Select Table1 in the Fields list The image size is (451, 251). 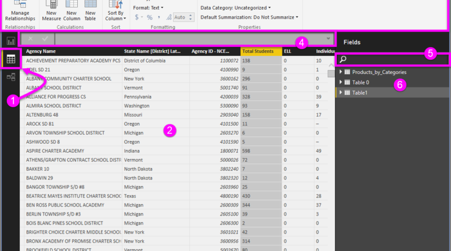pyautogui.click(x=360, y=93)
